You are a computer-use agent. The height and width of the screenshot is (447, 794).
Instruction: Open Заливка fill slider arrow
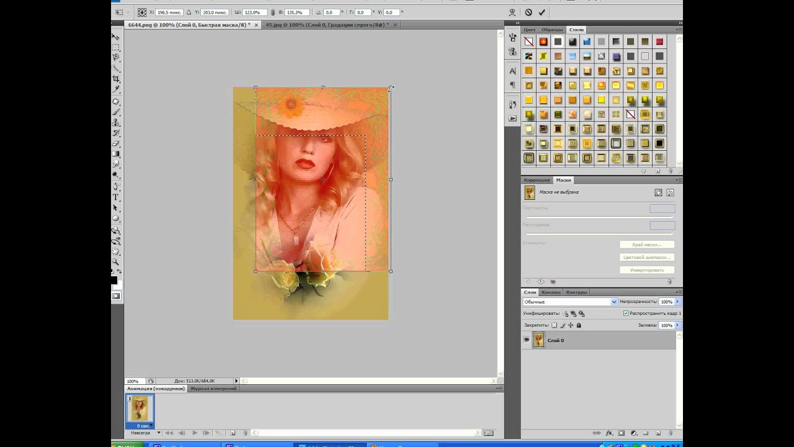click(x=677, y=325)
